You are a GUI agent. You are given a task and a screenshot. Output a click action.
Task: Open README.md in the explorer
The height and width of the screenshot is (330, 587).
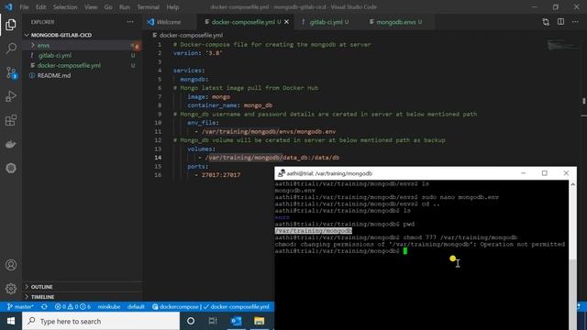click(82, 75)
